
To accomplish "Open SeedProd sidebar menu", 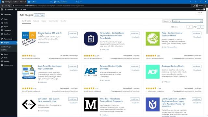I will [x=7, y=34].
